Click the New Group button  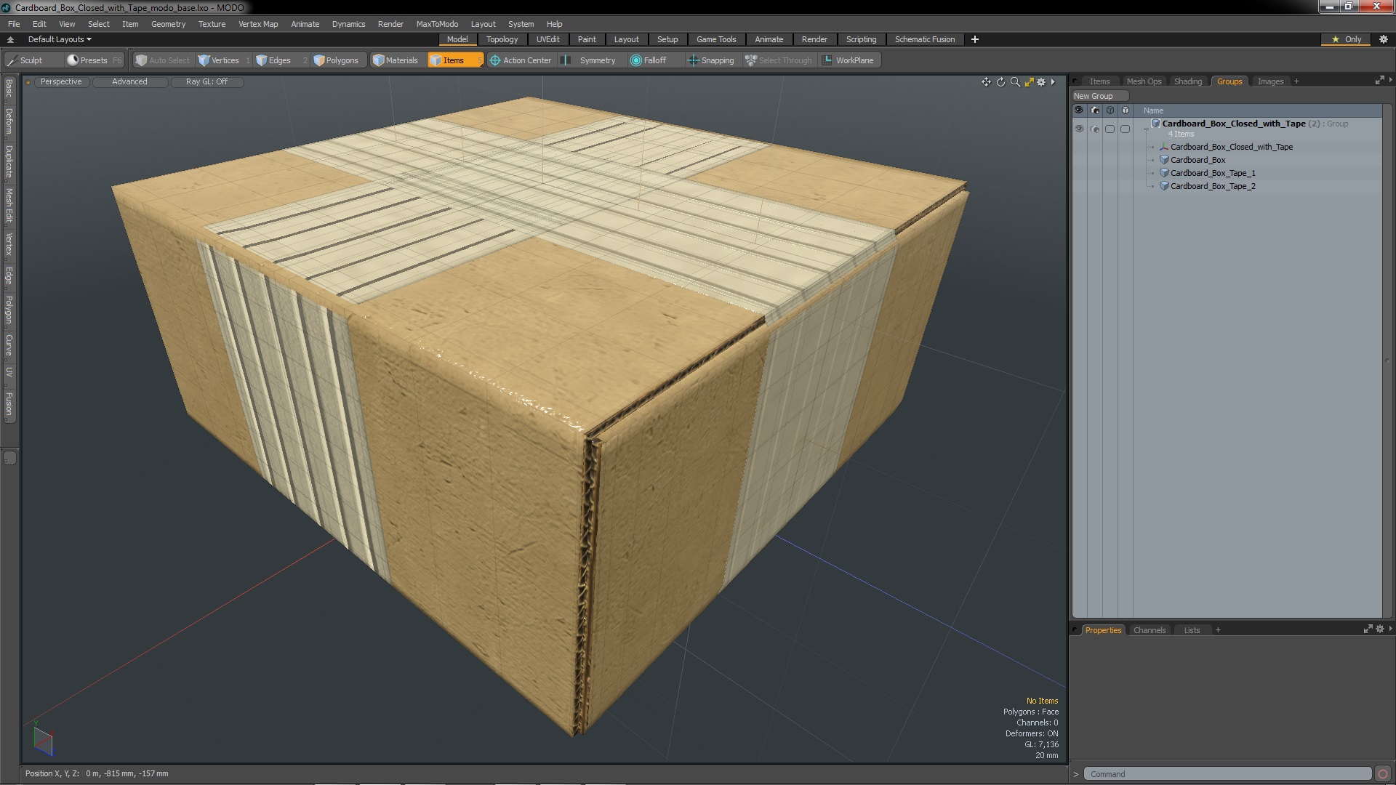(1093, 96)
